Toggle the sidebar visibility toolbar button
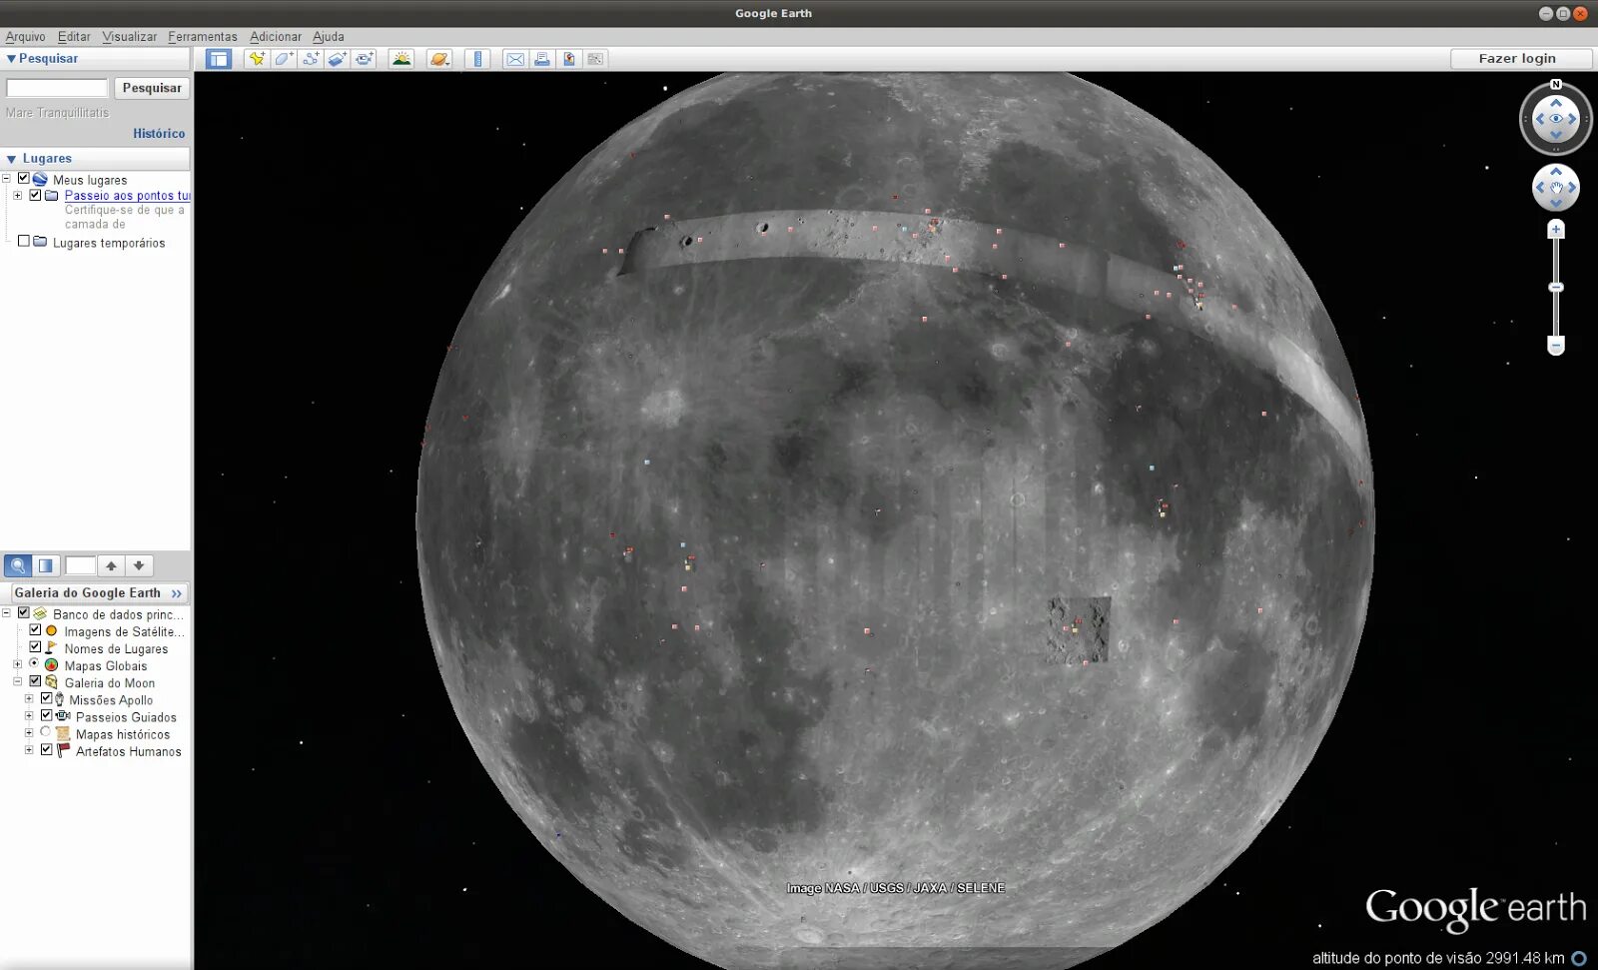 coord(219,59)
